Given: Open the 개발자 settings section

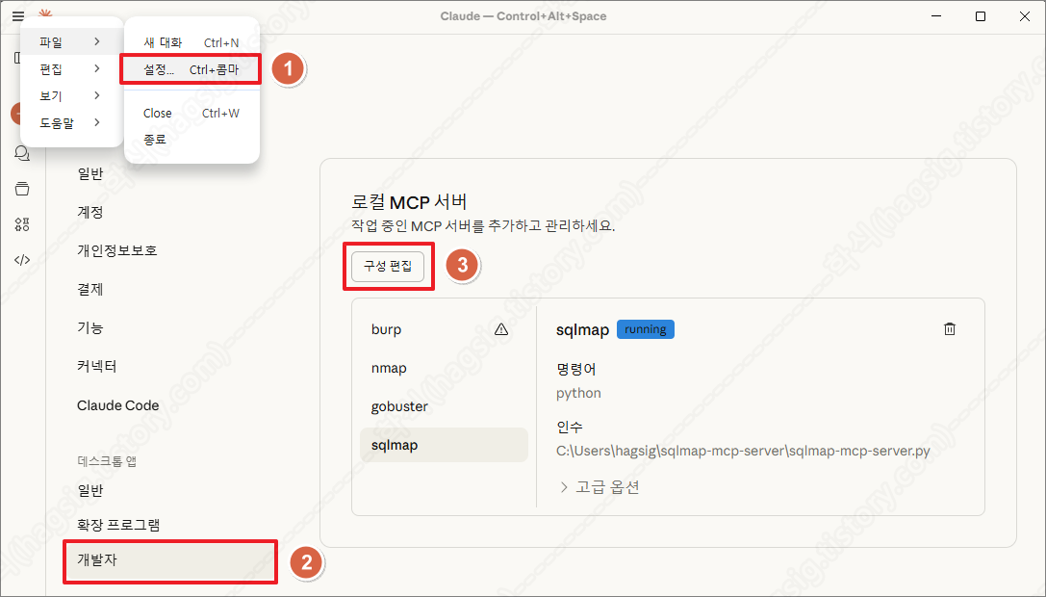Looking at the screenshot, I should [x=170, y=560].
